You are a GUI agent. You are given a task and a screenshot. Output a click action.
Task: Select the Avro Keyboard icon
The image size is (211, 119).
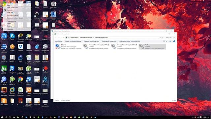click(x=4, y=92)
